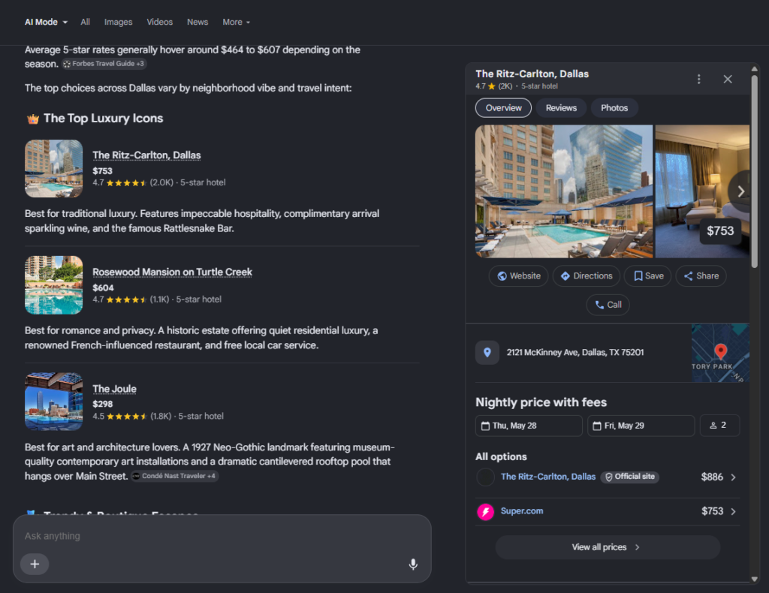This screenshot has width=769, height=593.
Task: Click the $298 Joule price text
Action: coord(102,405)
